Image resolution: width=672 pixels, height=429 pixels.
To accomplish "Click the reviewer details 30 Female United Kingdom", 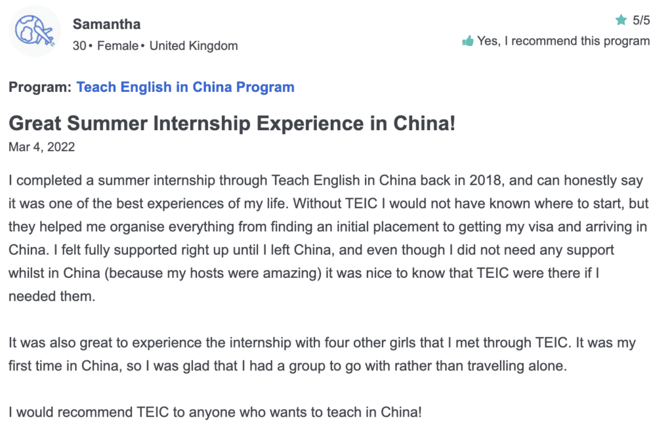I will pos(155,46).
